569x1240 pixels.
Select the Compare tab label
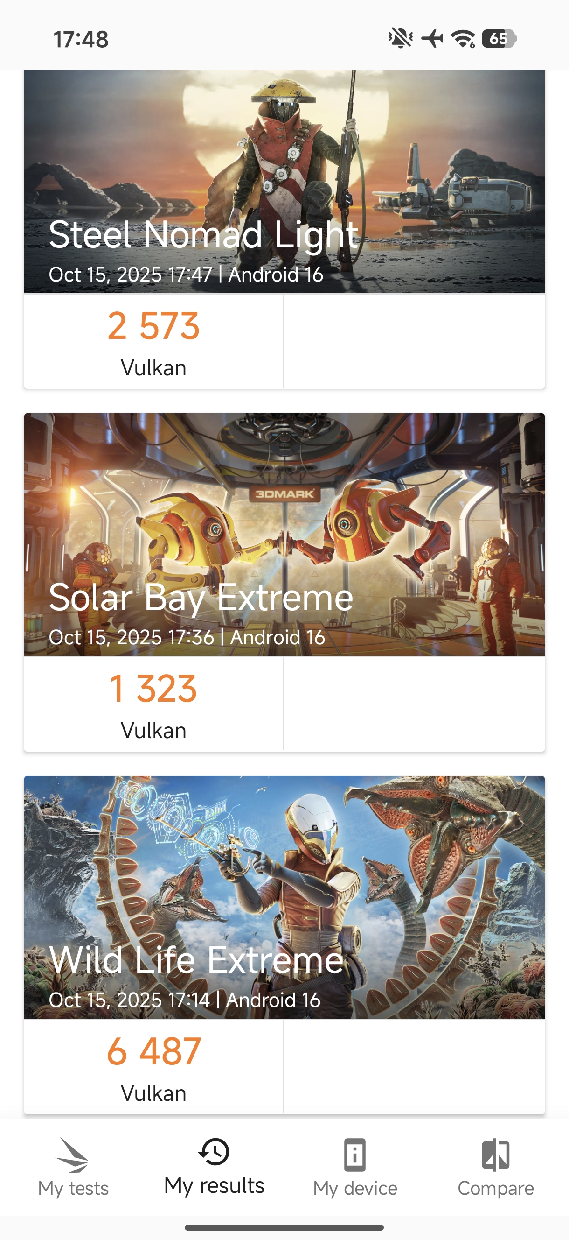(495, 1189)
